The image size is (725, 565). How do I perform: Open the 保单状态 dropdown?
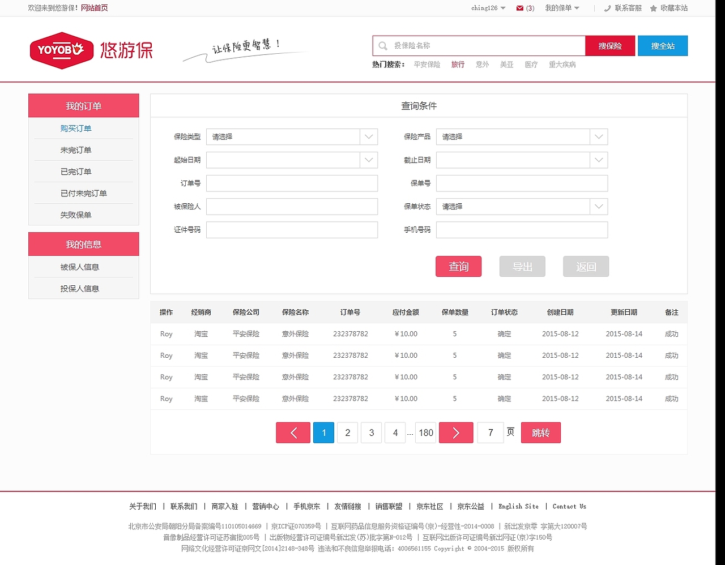pos(599,207)
